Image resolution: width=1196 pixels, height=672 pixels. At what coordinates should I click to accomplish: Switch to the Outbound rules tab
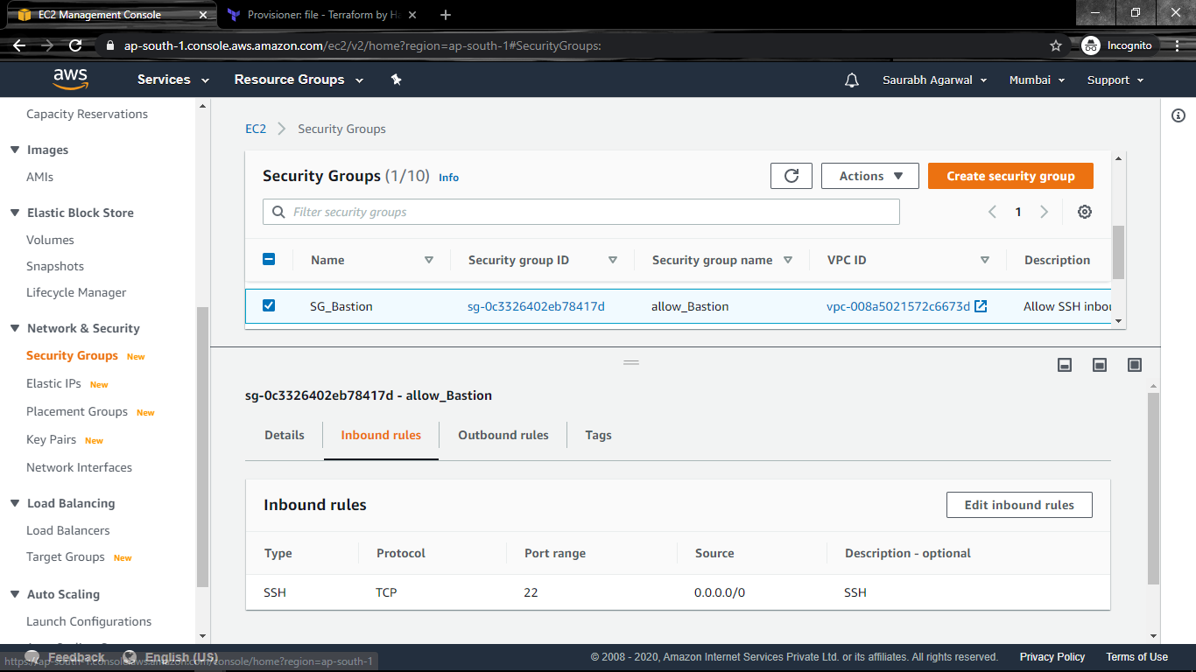click(503, 434)
